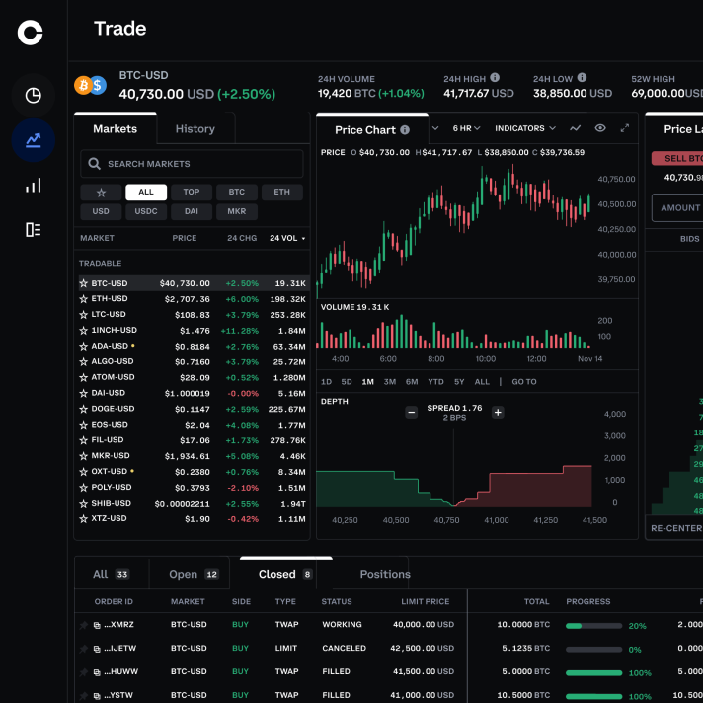Favorite the SHIB-USD market star
Screen dimensions: 703x703
[x=83, y=503]
